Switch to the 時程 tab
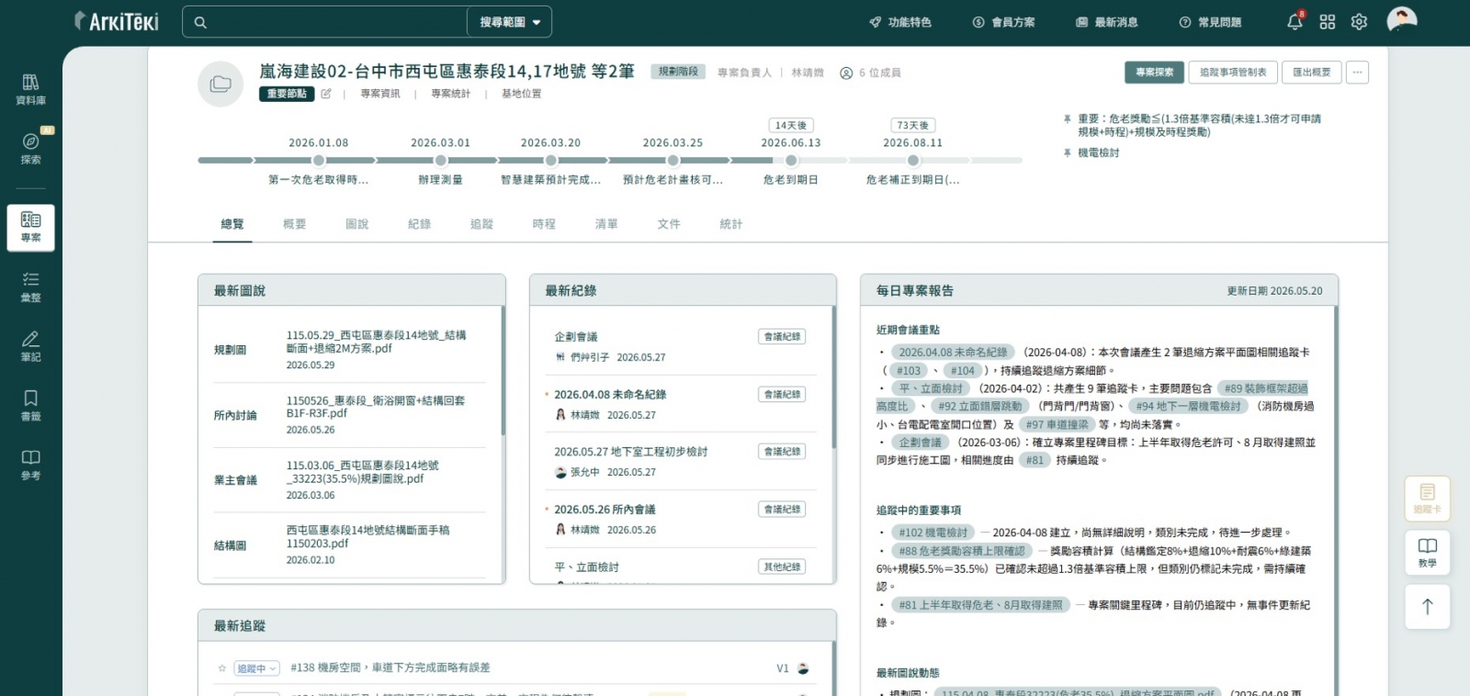Screen dimensions: 1470x696 pos(544,224)
